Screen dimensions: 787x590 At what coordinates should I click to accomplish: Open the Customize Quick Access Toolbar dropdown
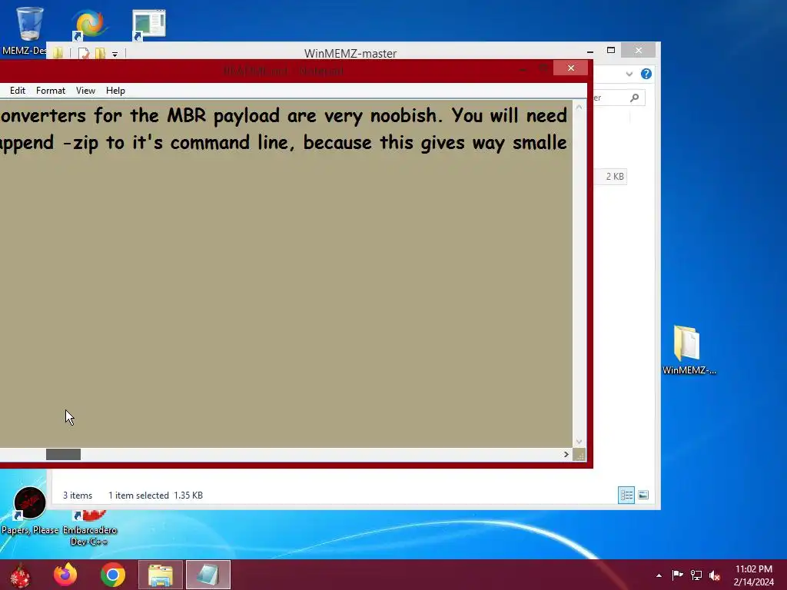(x=115, y=55)
